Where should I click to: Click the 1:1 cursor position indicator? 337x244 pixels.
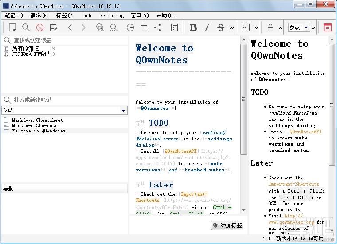267,239
